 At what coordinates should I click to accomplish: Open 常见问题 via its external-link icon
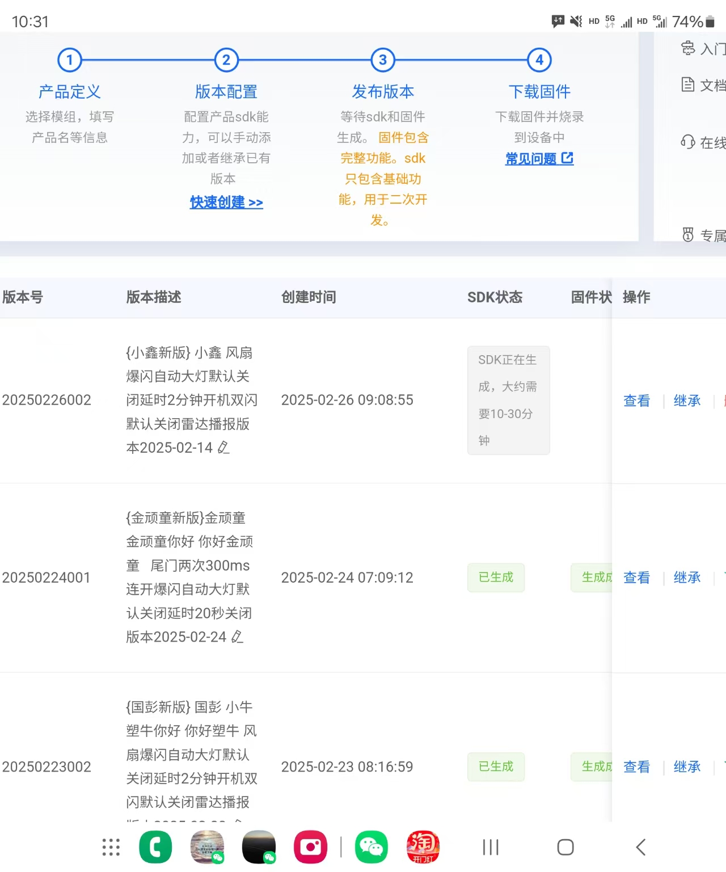tap(569, 159)
